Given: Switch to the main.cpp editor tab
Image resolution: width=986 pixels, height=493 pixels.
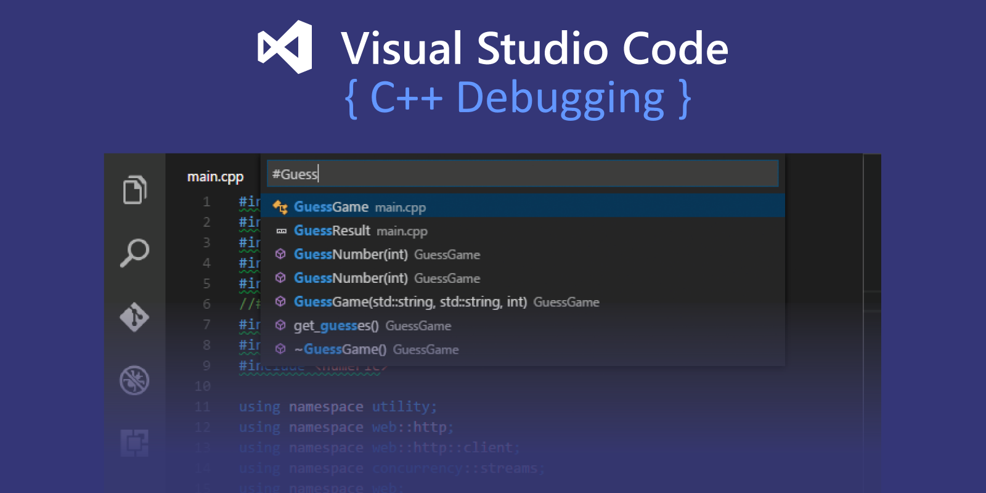Looking at the screenshot, I should (x=215, y=177).
